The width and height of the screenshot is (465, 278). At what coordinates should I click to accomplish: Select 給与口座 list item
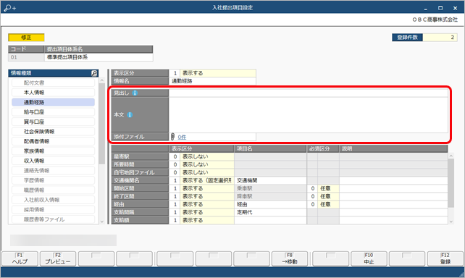point(53,112)
